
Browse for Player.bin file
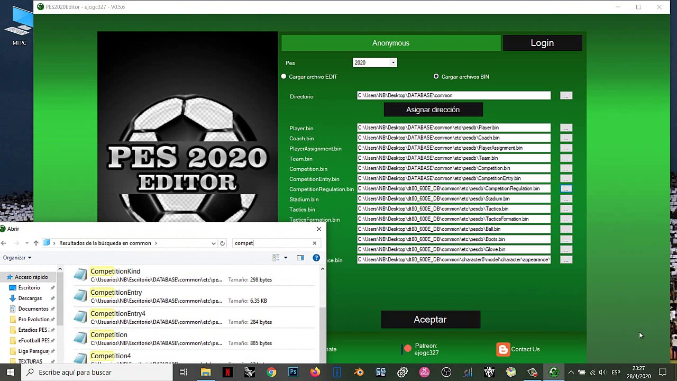[x=566, y=128]
